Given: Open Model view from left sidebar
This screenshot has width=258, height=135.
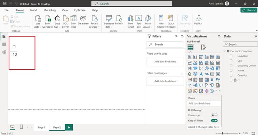Looking at the screenshot, I should tap(4, 52).
